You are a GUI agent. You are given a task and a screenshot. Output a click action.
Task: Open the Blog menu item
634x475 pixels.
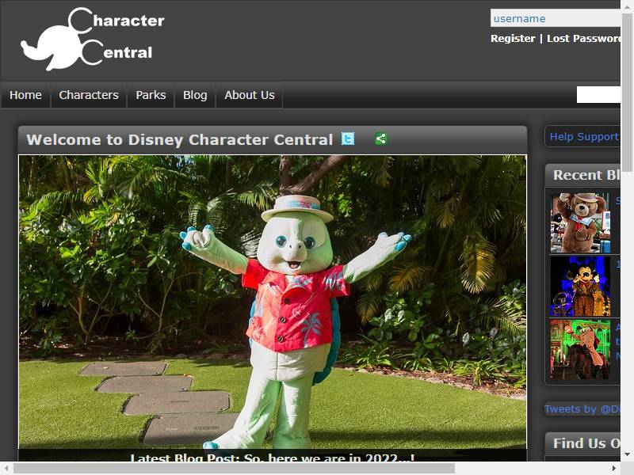click(x=195, y=95)
